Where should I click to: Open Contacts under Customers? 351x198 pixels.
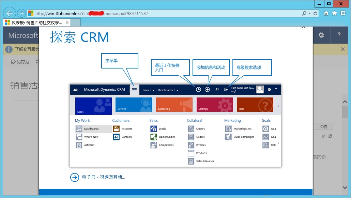[x=123, y=137]
